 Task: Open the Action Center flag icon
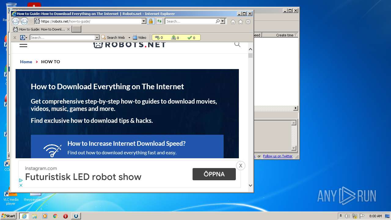[362, 216]
